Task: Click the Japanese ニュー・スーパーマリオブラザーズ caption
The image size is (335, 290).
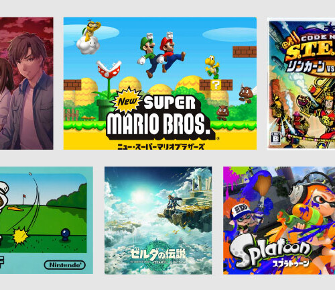Action: coord(161,147)
